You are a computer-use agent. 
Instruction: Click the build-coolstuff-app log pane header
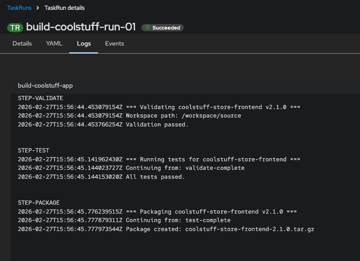(45, 85)
